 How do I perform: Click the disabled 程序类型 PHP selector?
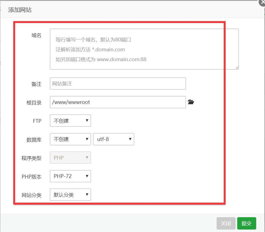coord(70,157)
